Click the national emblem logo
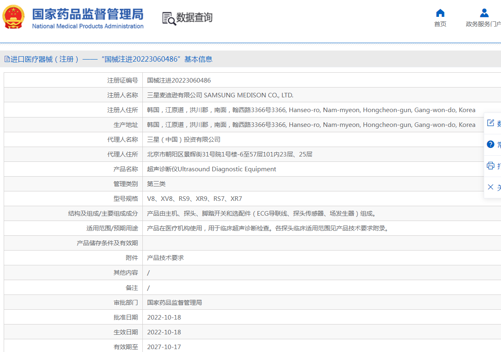This screenshot has width=501, height=352. pyautogui.click(x=13, y=17)
